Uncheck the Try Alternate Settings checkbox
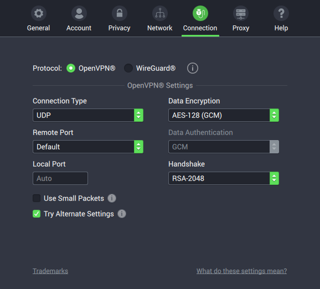320x289 pixels. click(37, 214)
